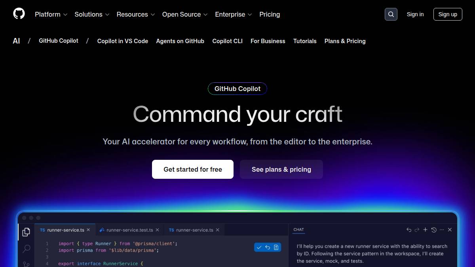Accept the inline suggestion with the checkmark icon
This screenshot has height=267, width=475.
259,247
